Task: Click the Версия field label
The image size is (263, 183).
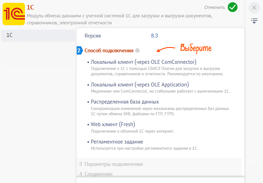Action: click(x=93, y=36)
